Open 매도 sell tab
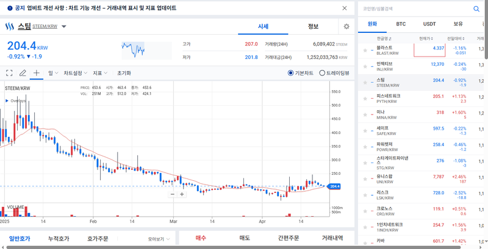The height and width of the screenshot is (249, 488). [245, 238]
